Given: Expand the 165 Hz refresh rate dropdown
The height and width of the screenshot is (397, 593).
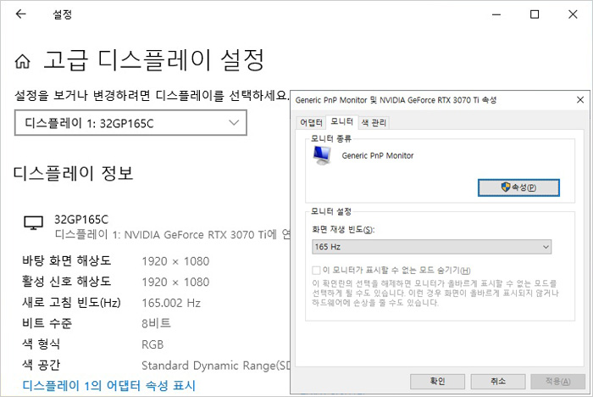Looking at the screenshot, I should (432, 247).
